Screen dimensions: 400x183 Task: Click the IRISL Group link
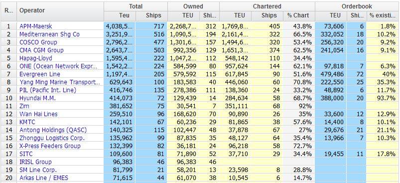pos(35,162)
